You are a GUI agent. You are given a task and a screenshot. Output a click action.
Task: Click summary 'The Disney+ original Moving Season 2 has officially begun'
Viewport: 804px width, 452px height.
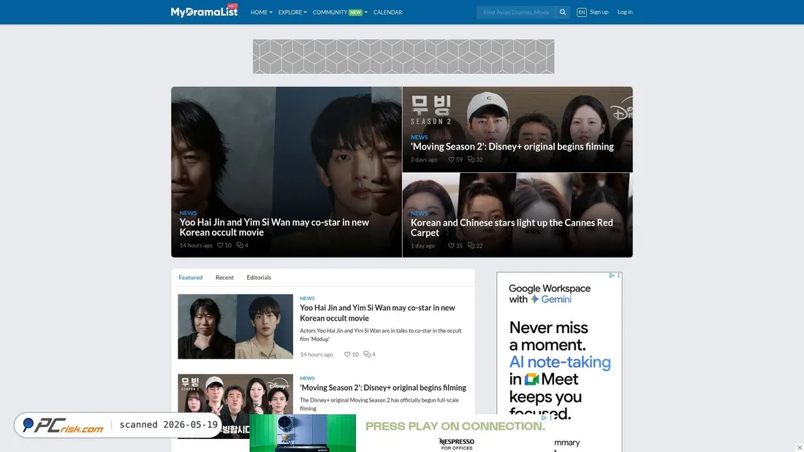(379, 404)
